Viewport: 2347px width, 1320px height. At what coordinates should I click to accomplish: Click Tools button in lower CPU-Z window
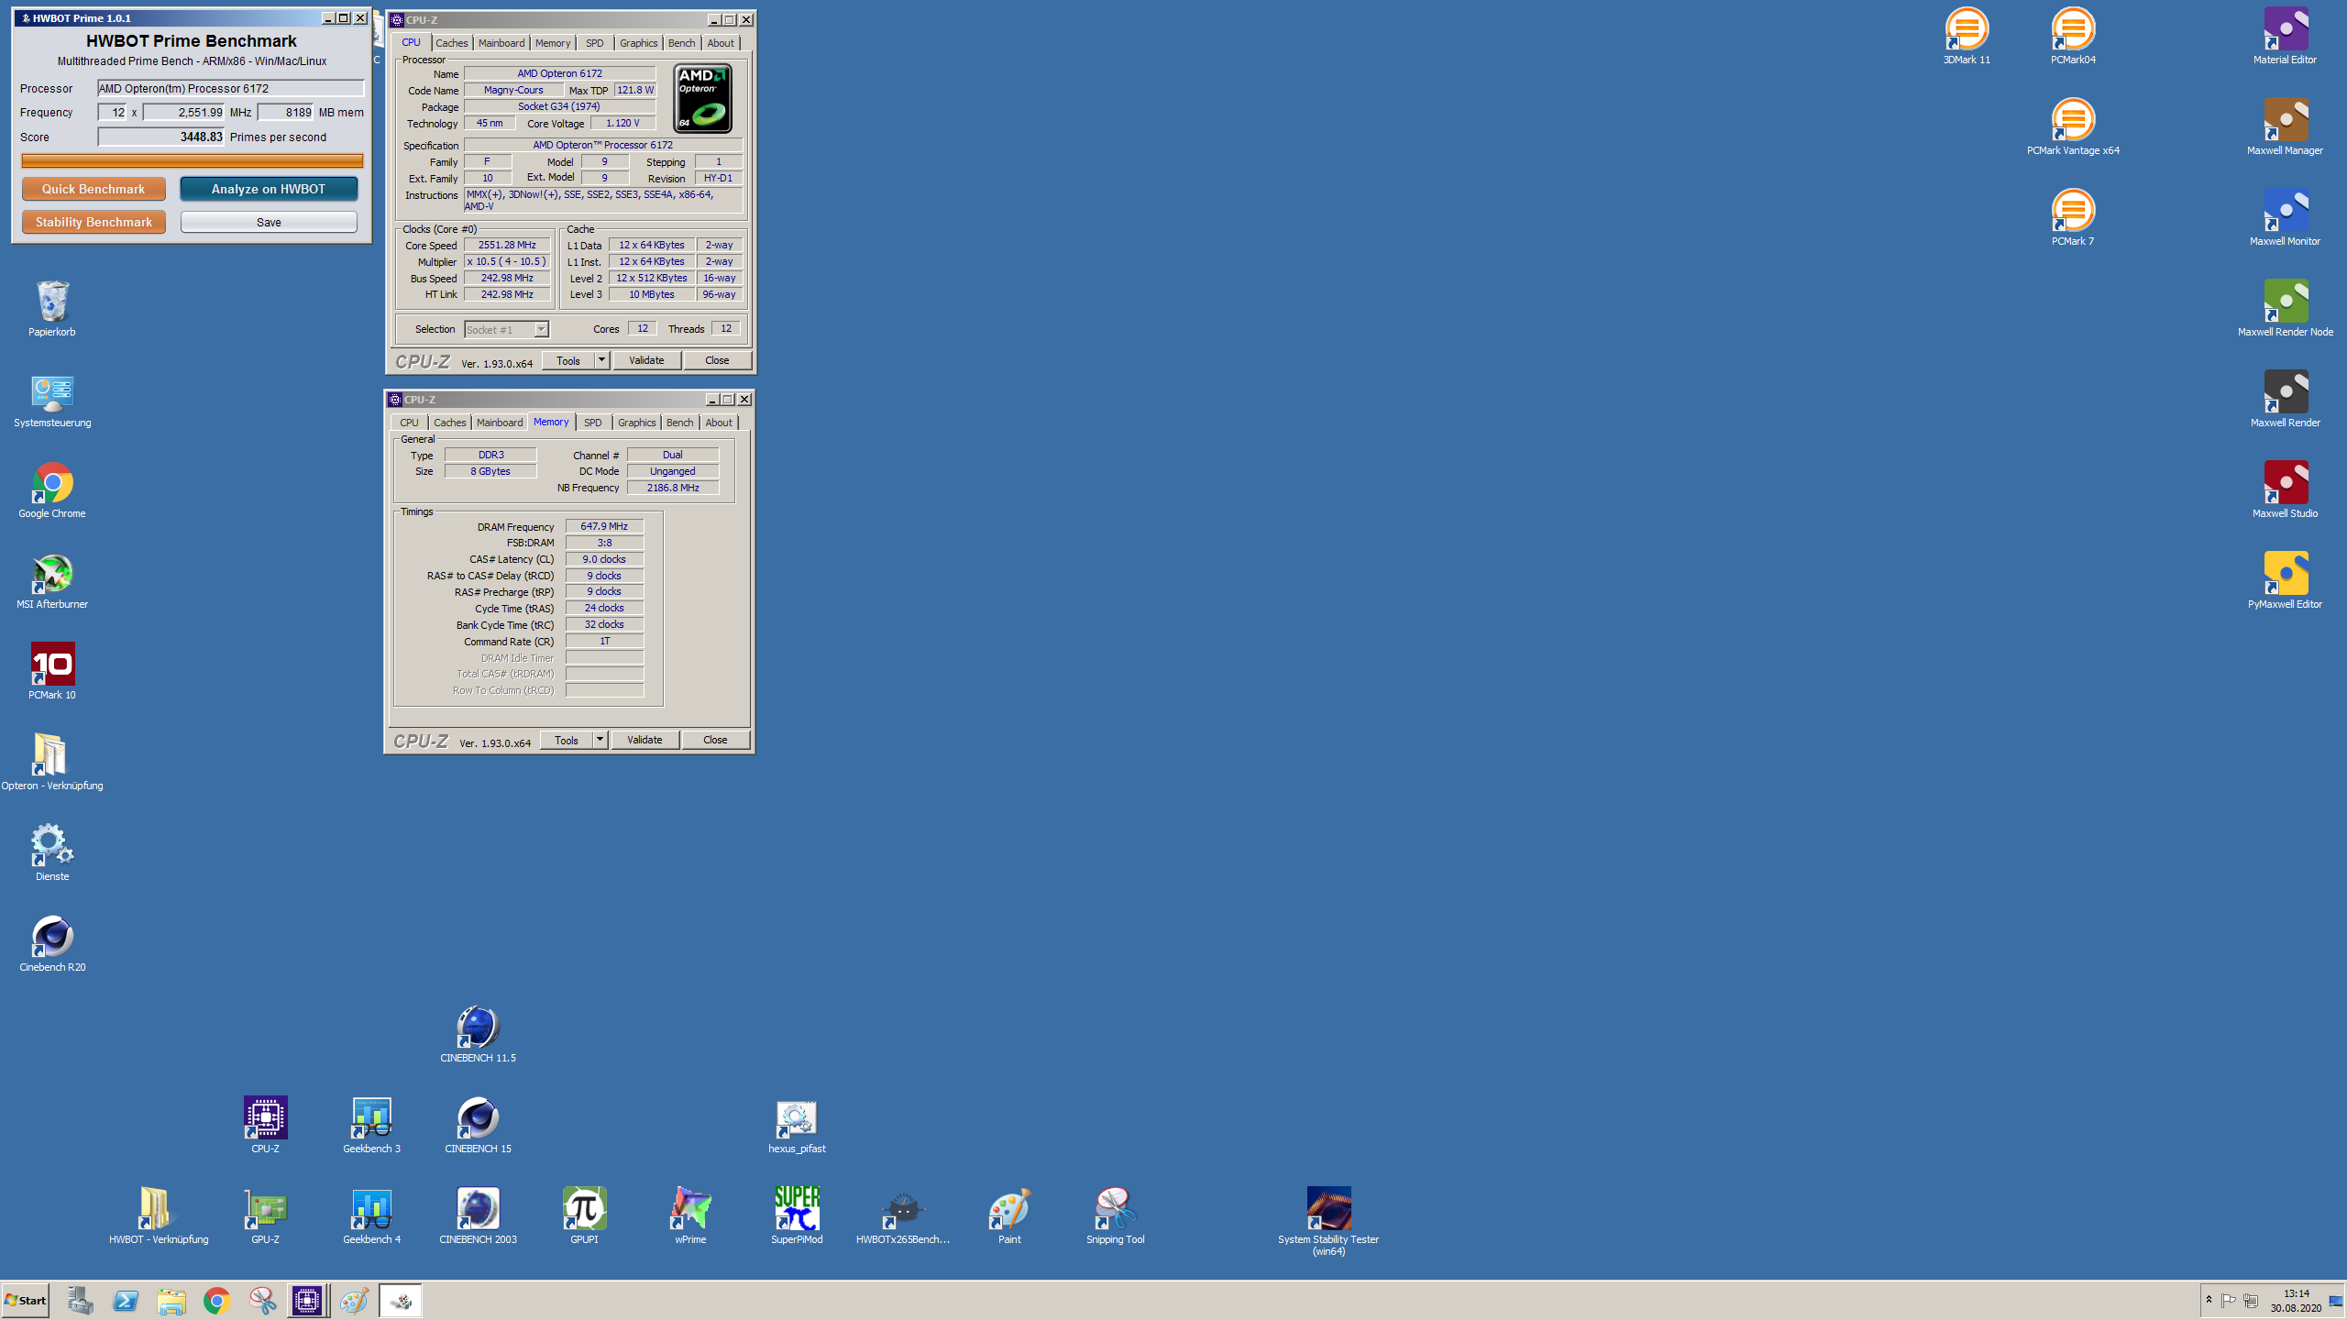(567, 740)
